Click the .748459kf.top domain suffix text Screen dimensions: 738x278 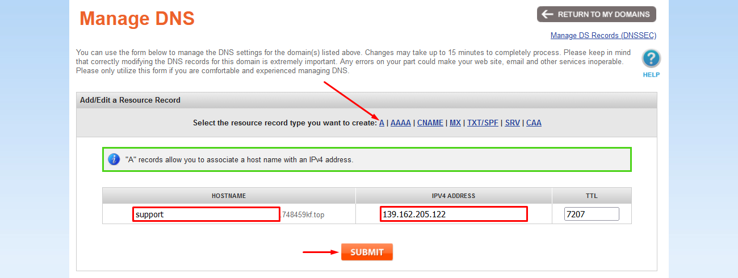click(303, 215)
